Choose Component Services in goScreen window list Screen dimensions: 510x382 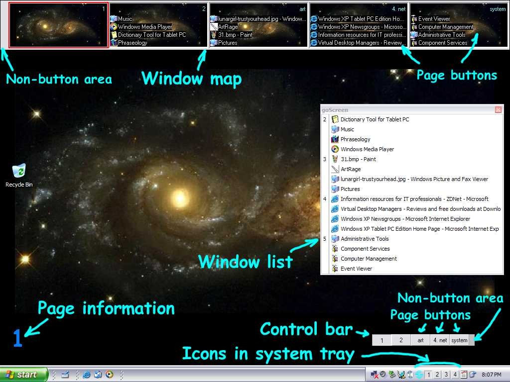pyautogui.click(x=416, y=249)
